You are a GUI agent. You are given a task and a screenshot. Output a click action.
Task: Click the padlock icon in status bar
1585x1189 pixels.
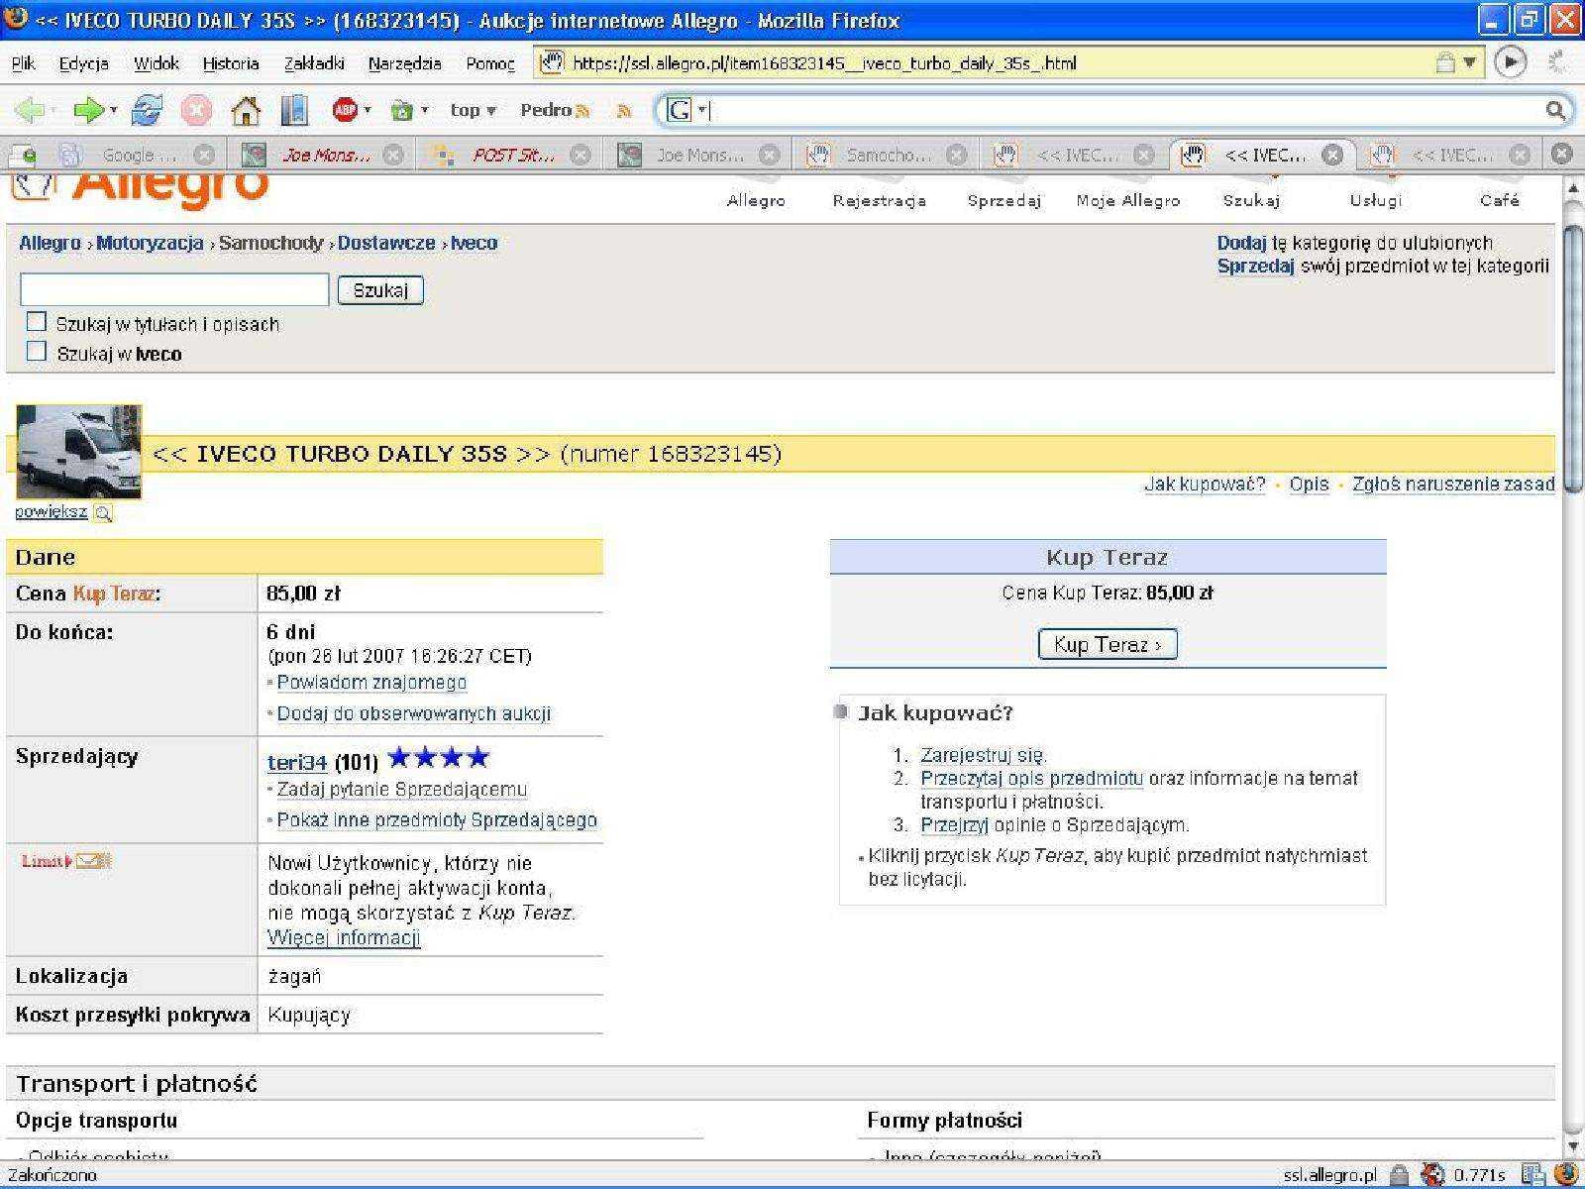[1399, 1175]
